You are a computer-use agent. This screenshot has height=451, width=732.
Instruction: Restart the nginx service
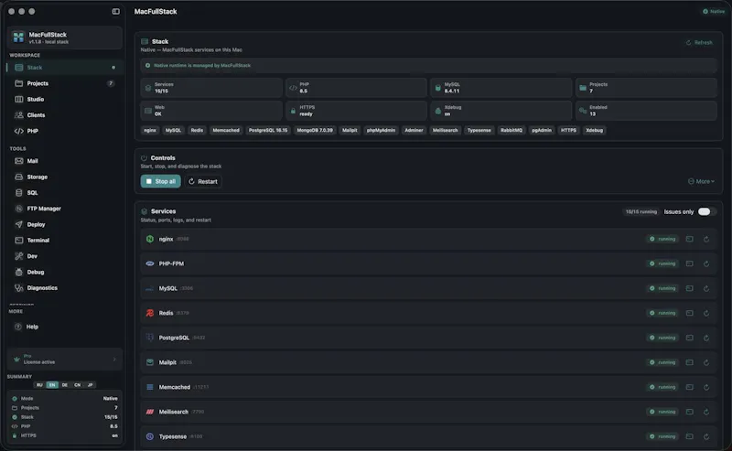[x=706, y=239]
